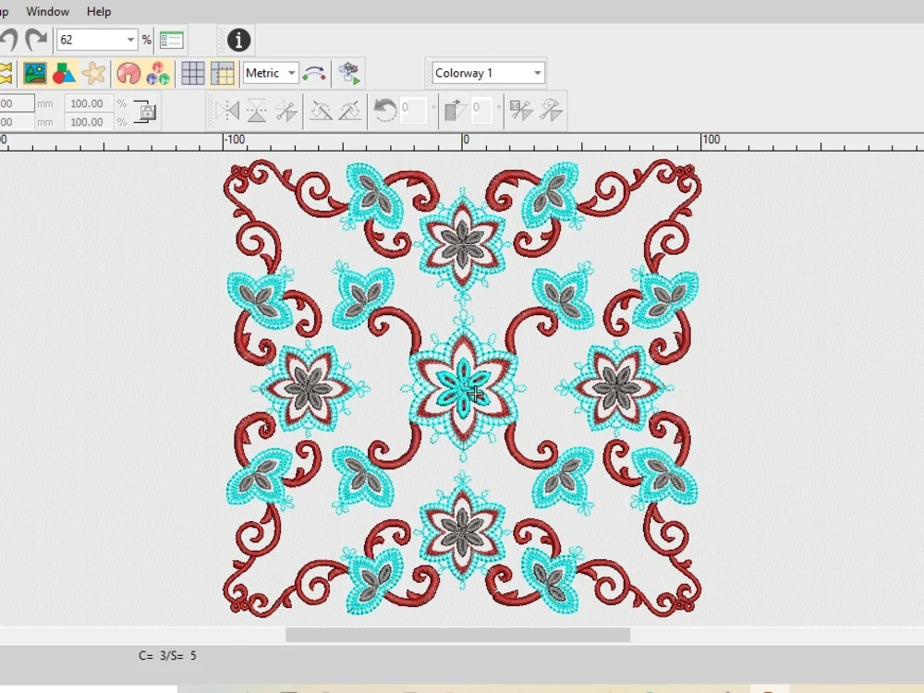Click the Redo arrow icon

coord(37,40)
